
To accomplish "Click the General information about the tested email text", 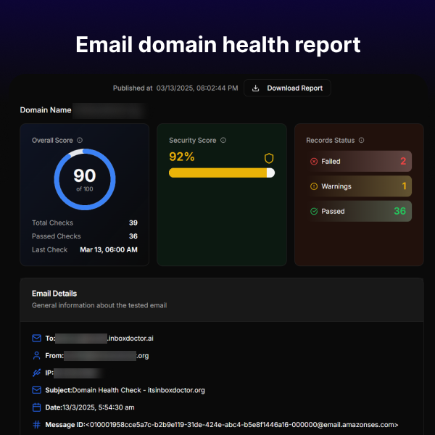I will click(99, 305).
